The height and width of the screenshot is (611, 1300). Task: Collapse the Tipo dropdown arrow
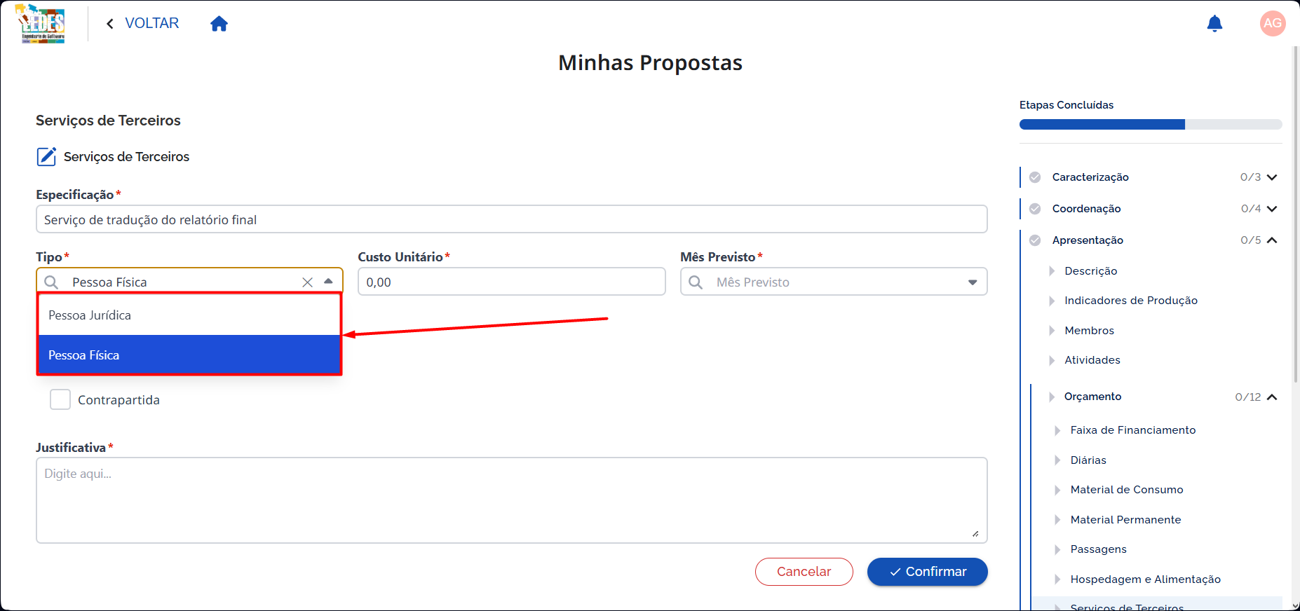328,281
